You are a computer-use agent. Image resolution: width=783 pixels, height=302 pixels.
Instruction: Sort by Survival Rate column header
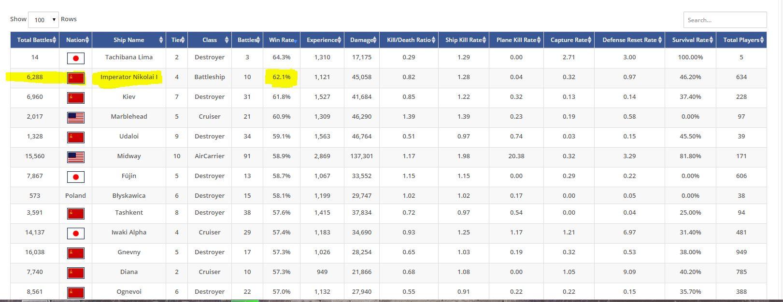click(690, 40)
